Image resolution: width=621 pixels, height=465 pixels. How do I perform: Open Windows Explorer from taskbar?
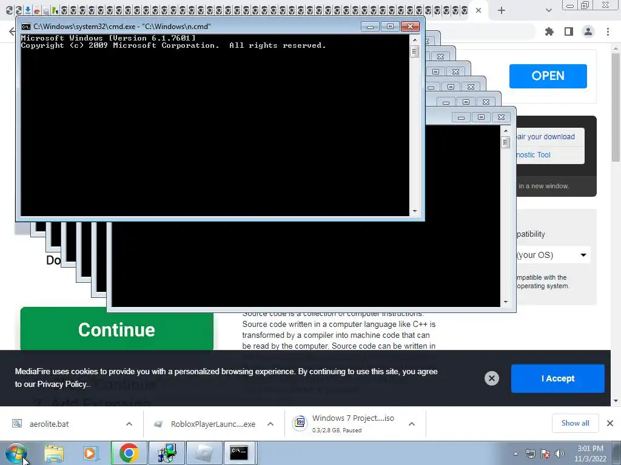[x=54, y=453]
